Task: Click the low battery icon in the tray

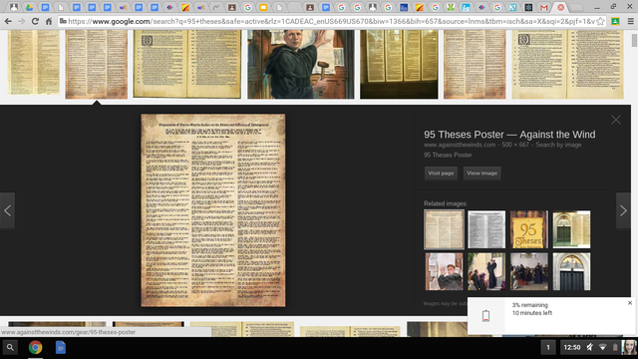Action: coord(615,348)
